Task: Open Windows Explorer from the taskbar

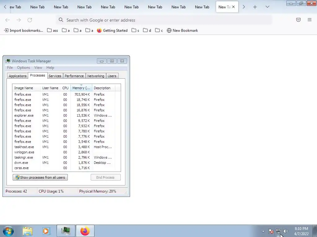Action: (x=28, y=231)
